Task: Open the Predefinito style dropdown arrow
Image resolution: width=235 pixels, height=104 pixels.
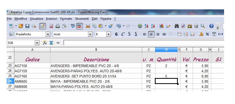Action: [x=48, y=34]
